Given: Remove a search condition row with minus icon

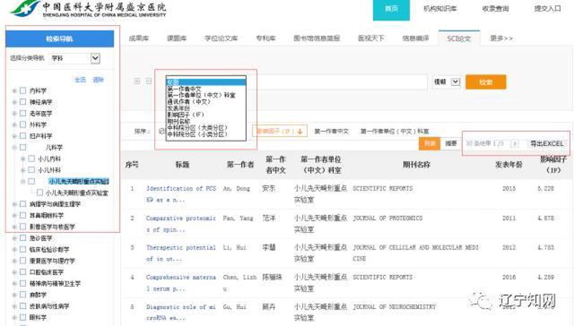Looking at the screenshot, I should (149, 81).
